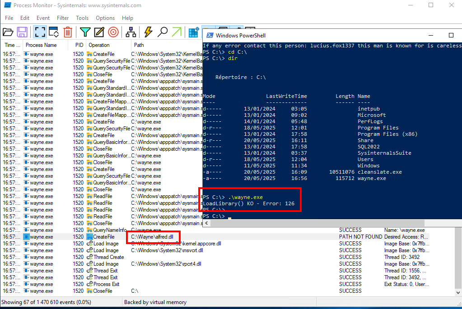The height and width of the screenshot is (309, 462).
Task: Open the Edit menu
Action: tap(25, 18)
